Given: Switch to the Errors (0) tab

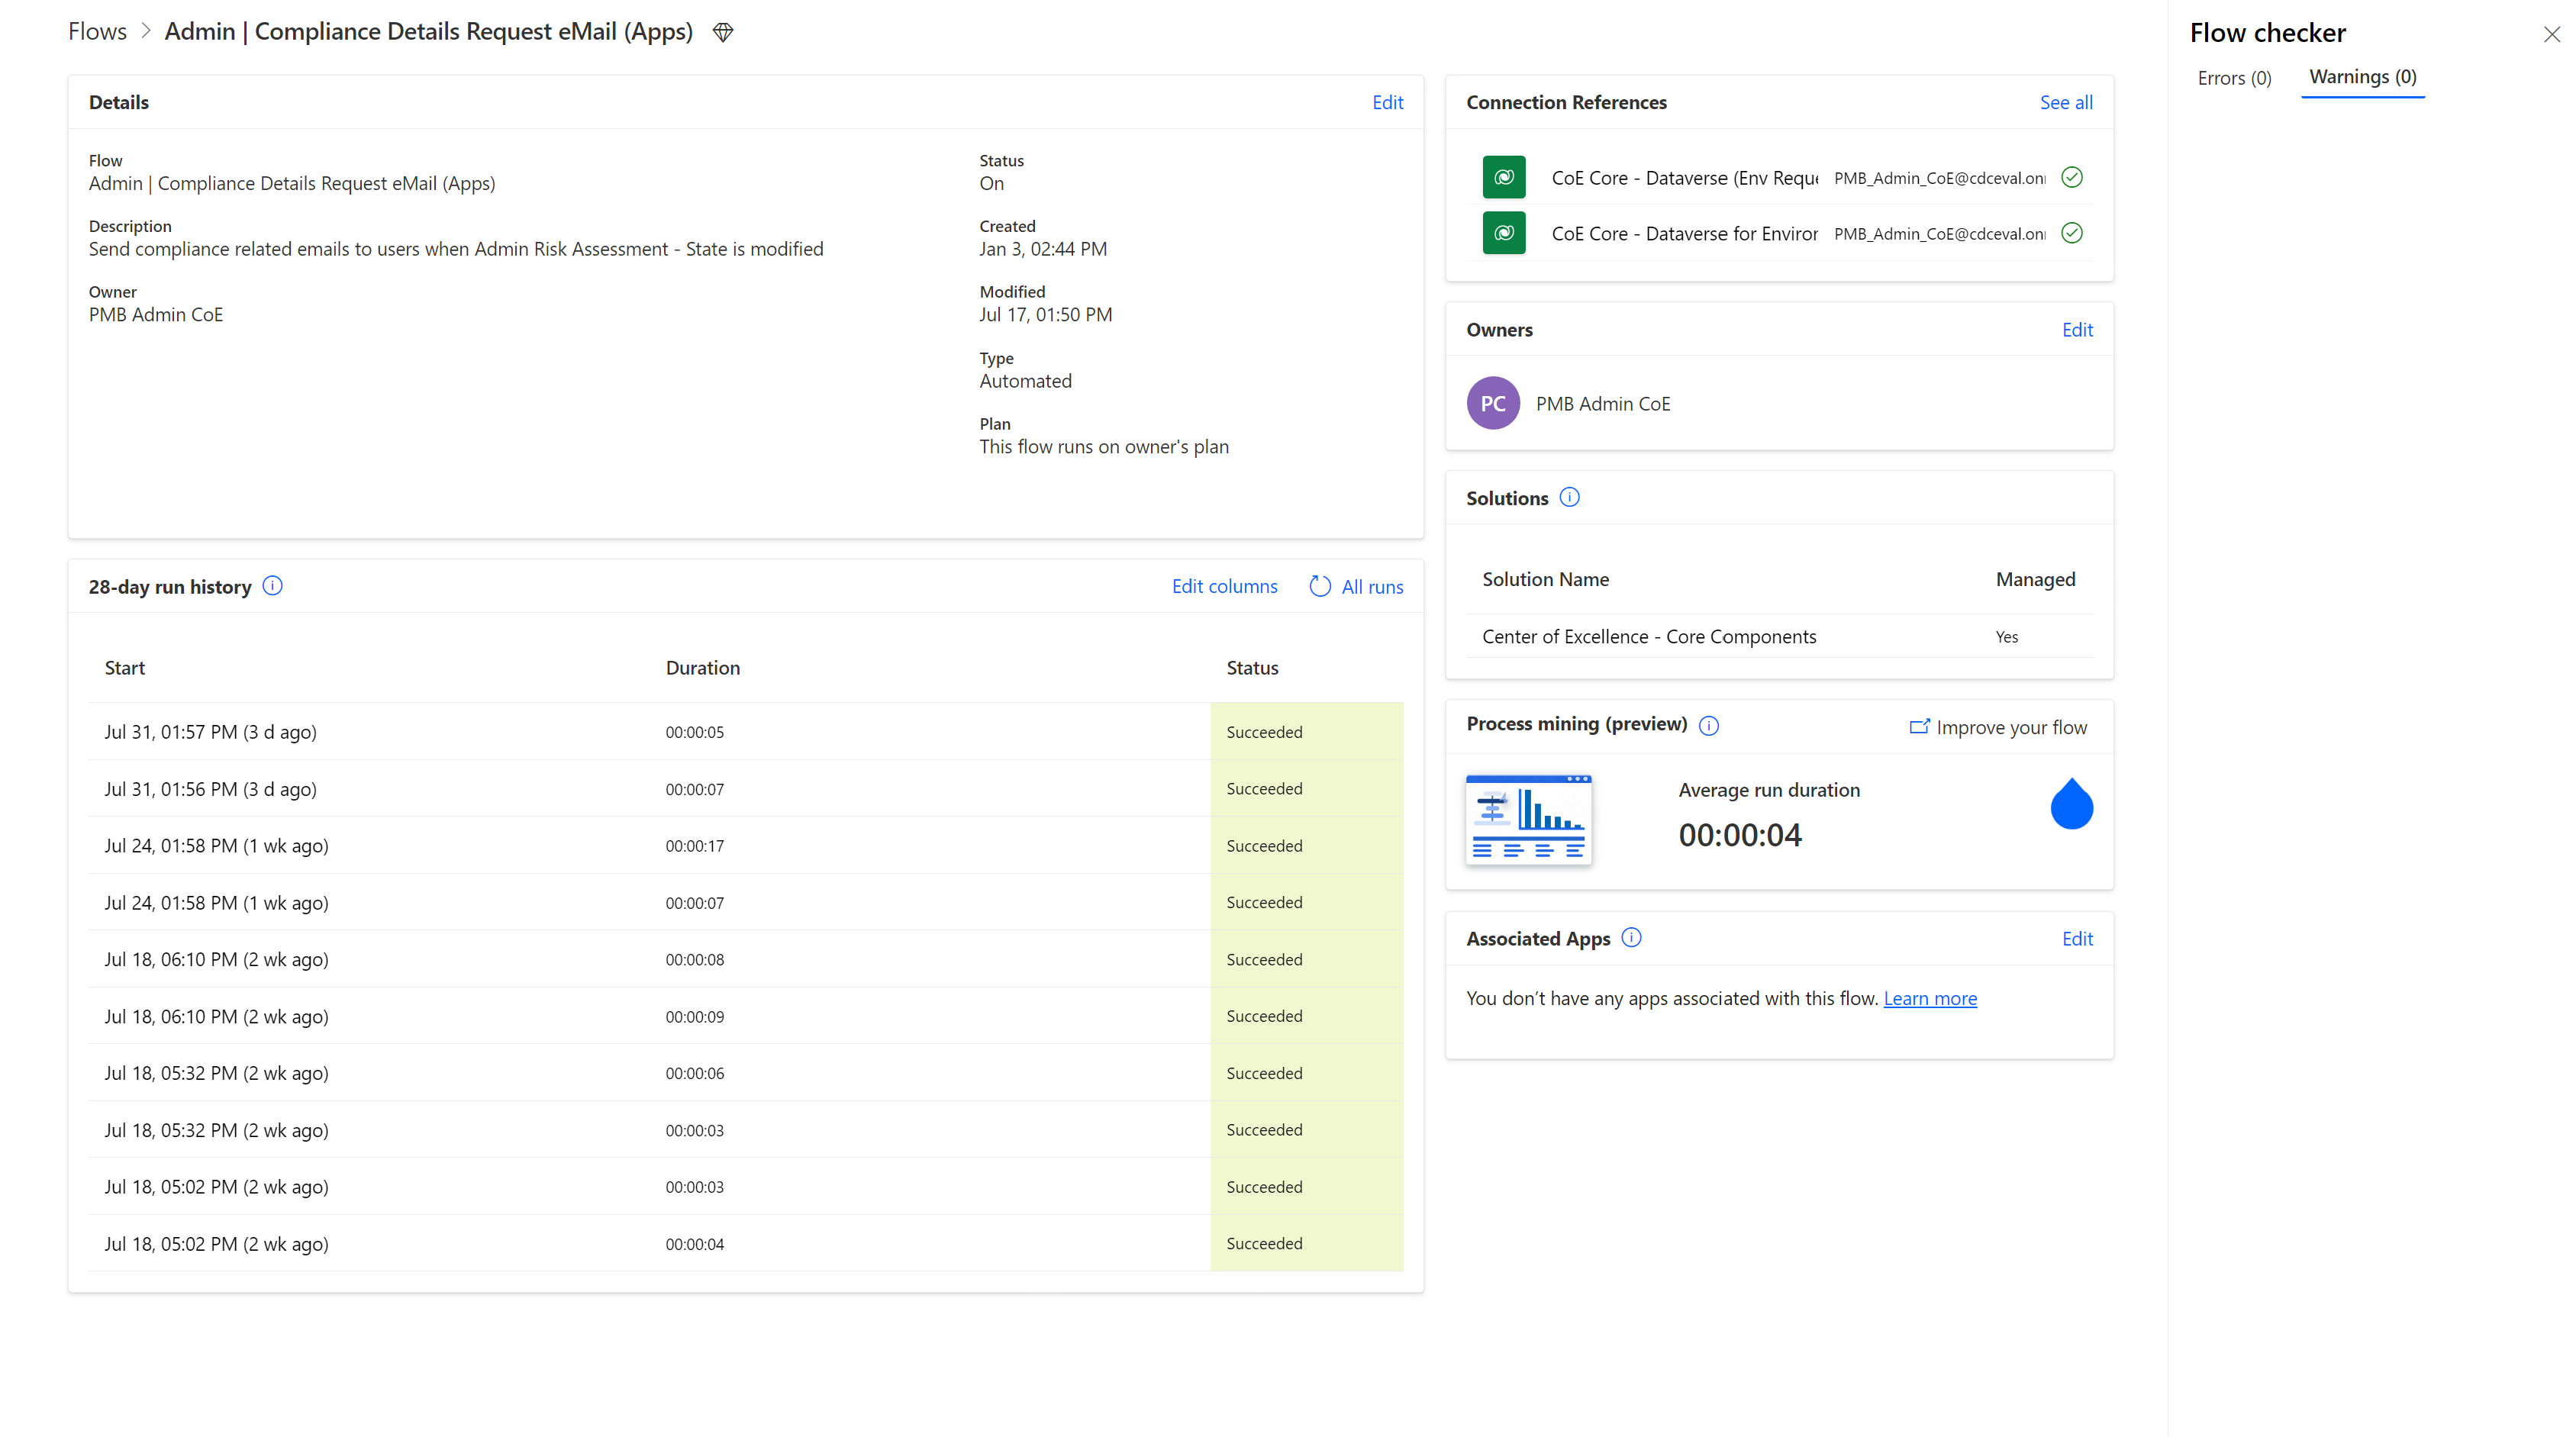Looking at the screenshot, I should click(2234, 77).
